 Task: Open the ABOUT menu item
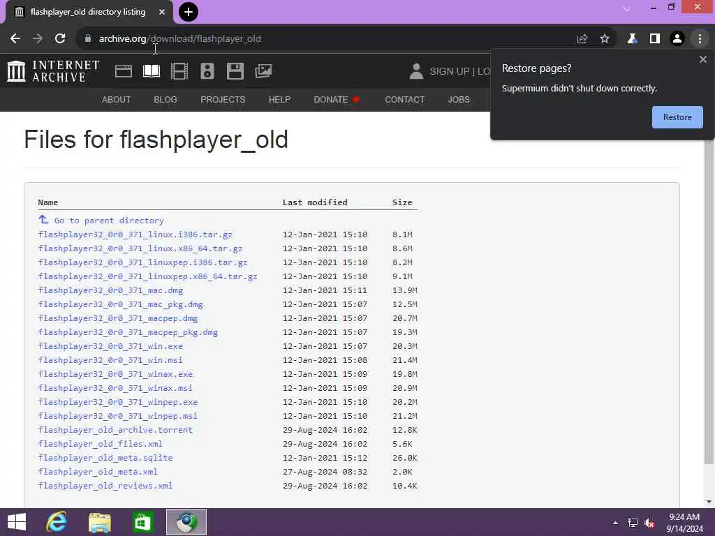tap(117, 99)
